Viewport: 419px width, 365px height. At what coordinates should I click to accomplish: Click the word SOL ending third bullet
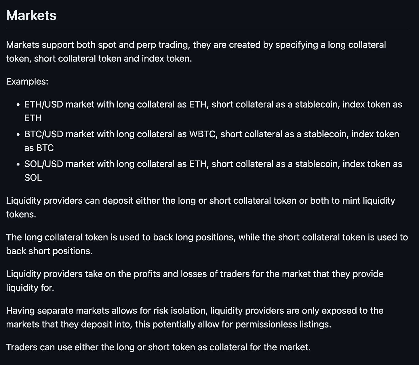33,178
